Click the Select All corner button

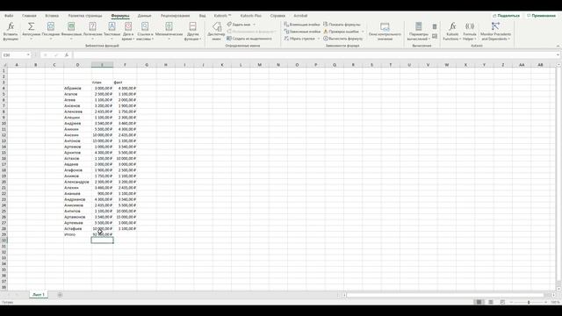click(x=4, y=65)
